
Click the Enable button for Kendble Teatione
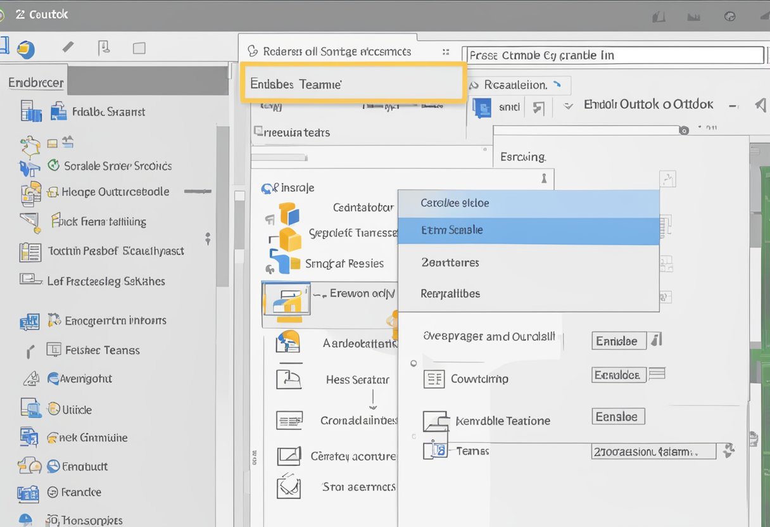point(617,416)
